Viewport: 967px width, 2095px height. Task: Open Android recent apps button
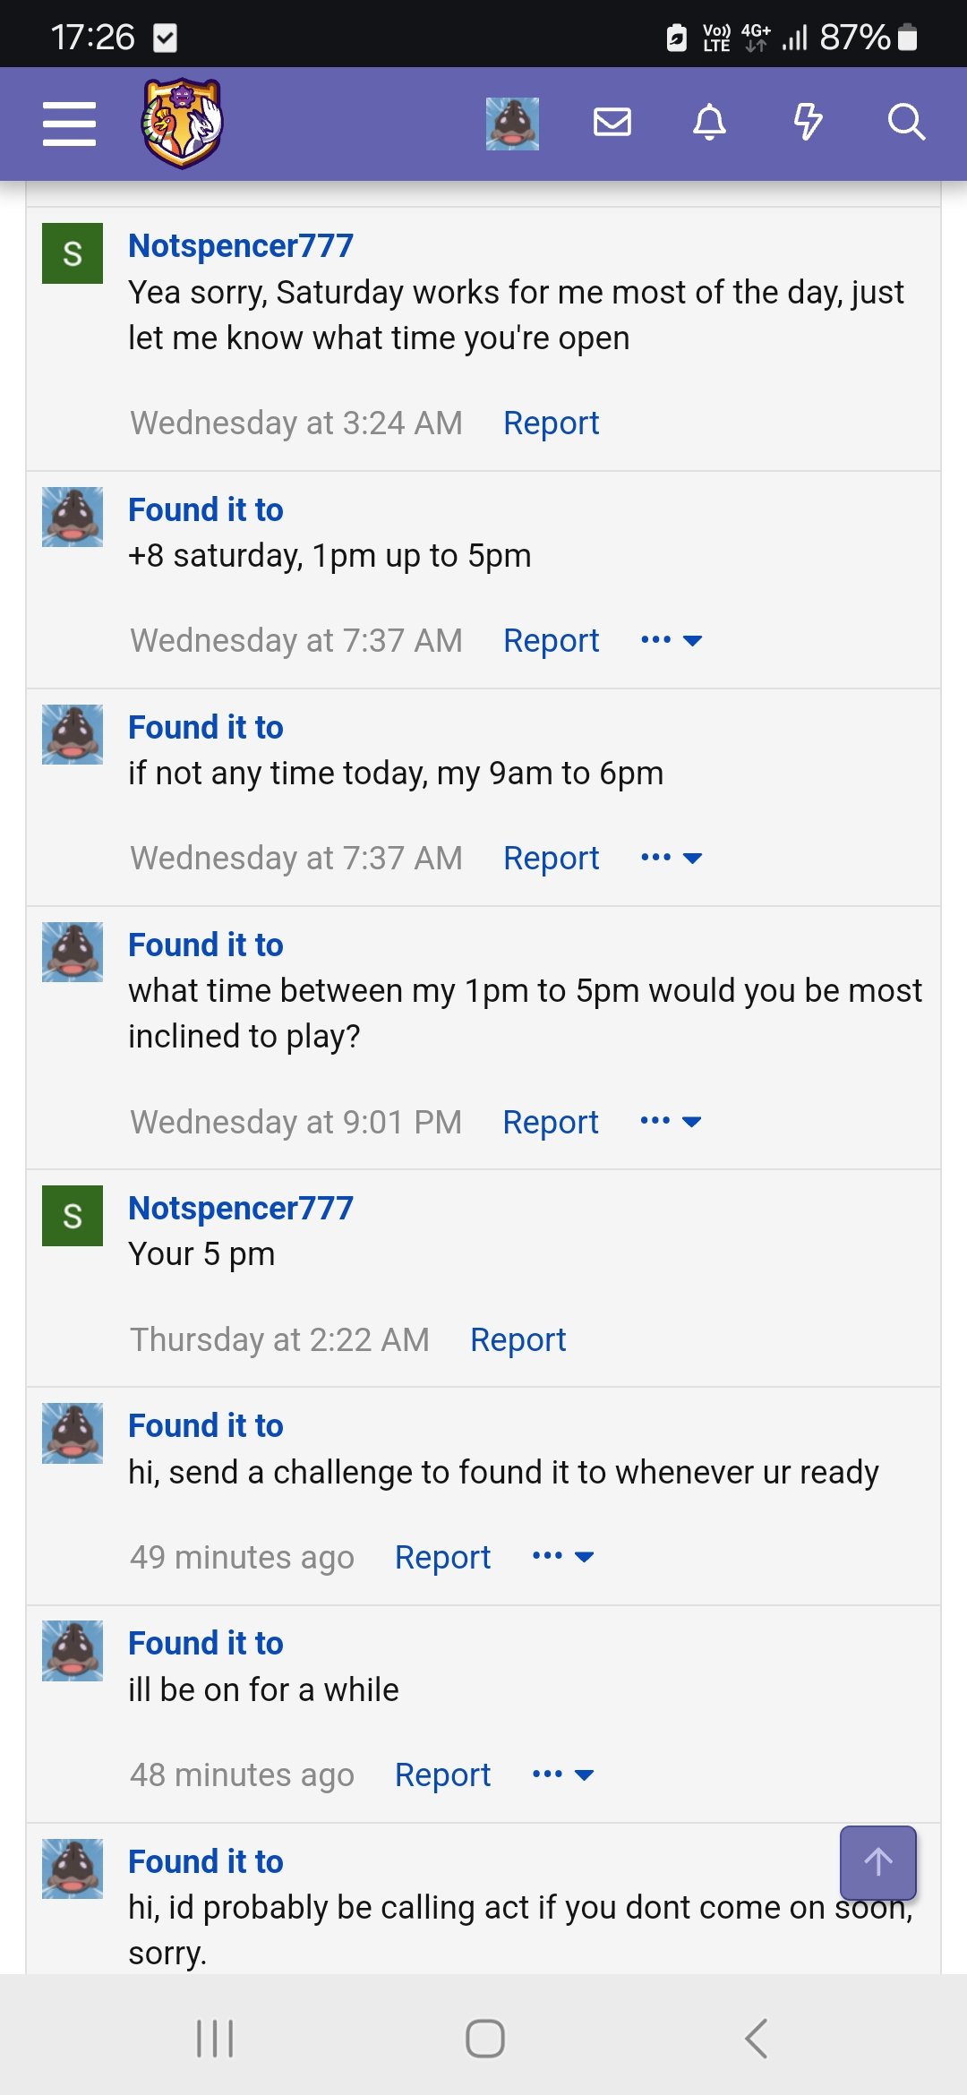(x=215, y=2039)
